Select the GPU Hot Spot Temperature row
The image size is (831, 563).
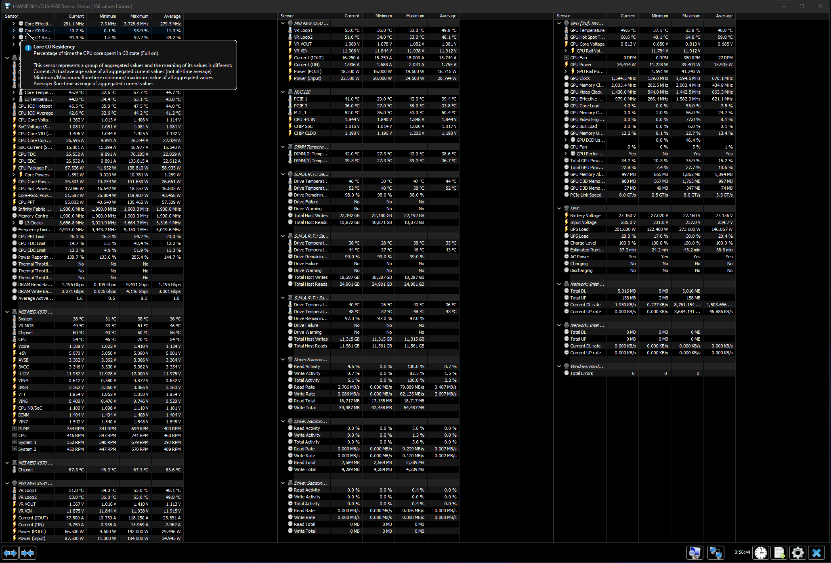[x=587, y=37]
